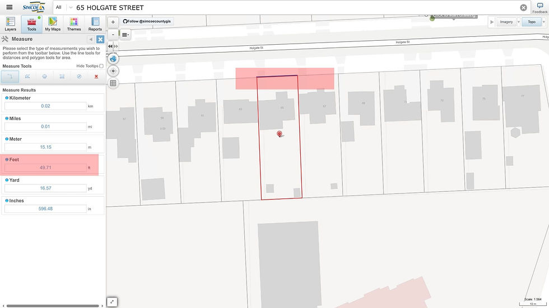Click the Meter result field 15.15

45,147
